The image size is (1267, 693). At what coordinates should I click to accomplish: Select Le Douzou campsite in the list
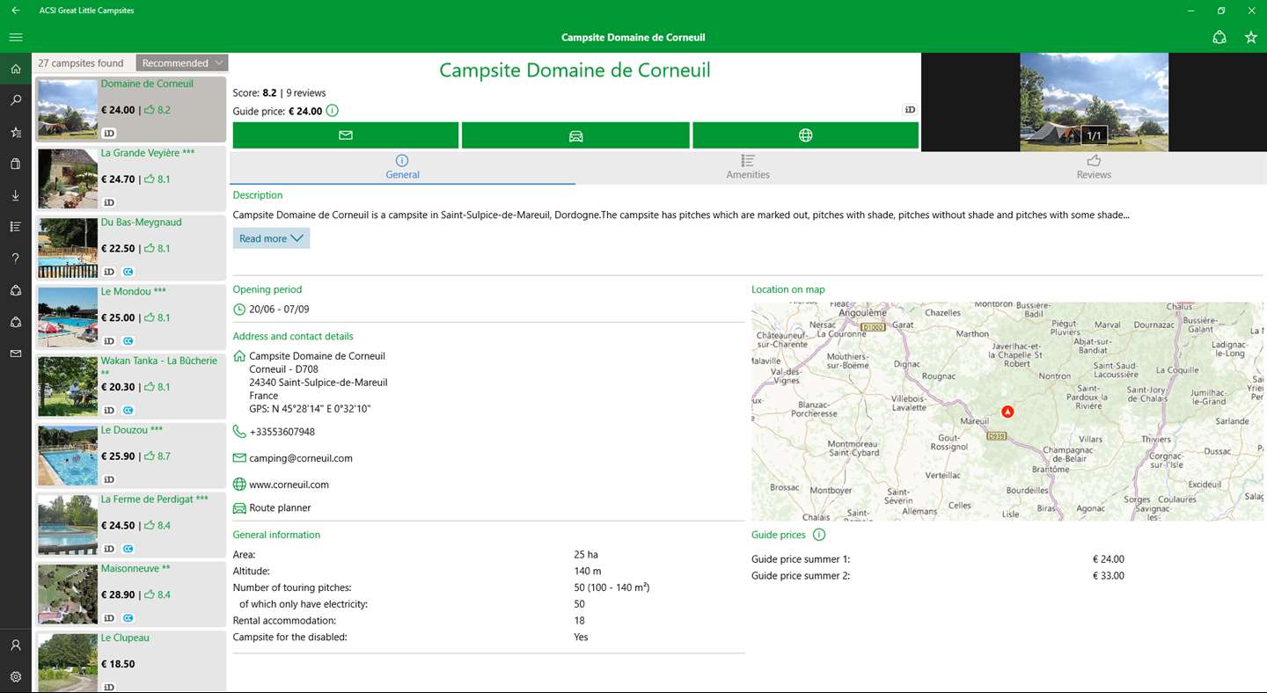click(130, 456)
